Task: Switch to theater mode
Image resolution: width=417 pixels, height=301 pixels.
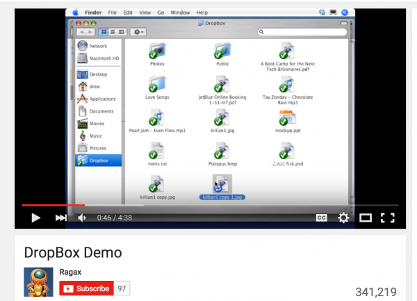Action: [366, 218]
